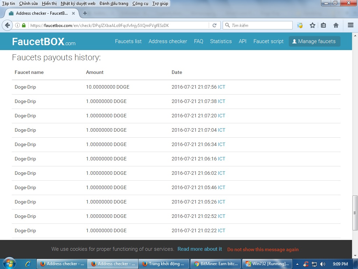Open the Trợ giúp menu
The width and height of the screenshot is (358, 269).
pos(160,4)
